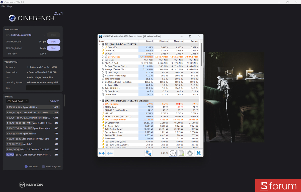Click the chip icon of CPU [#0] Enhanced group
This screenshot has width=301, height=192.
(103, 101)
